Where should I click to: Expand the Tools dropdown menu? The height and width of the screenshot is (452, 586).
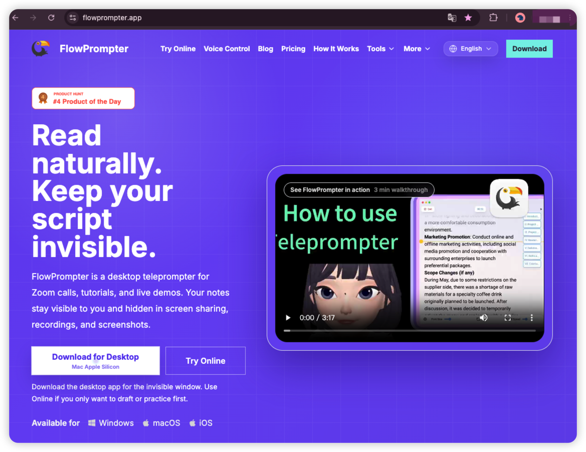coord(380,49)
